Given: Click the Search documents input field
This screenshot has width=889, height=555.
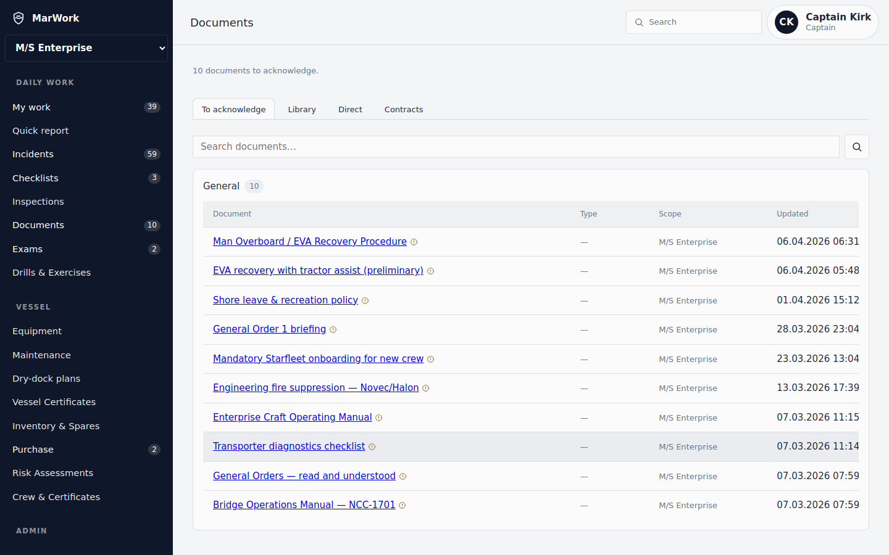Looking at the screenshot, I should coord(516,147).
